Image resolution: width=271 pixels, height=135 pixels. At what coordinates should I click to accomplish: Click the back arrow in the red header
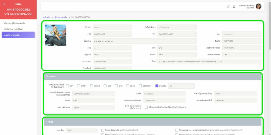click(x=4, y=4)
